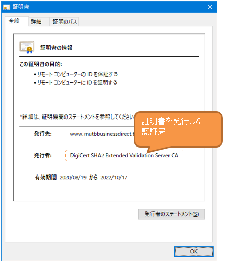Select the 全般 tab
This screenshot has width=225, height=262.
[16, 21]
